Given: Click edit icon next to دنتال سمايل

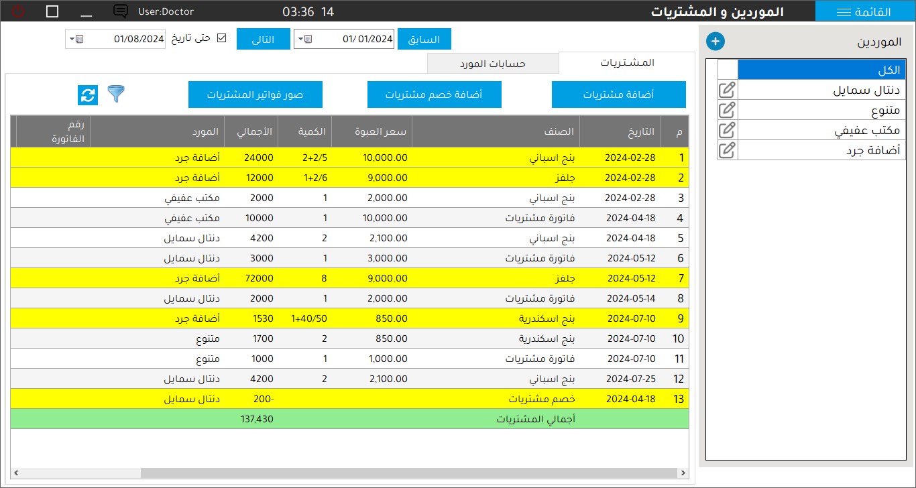Looking at the screenshot, I should [x=727, y=90].
